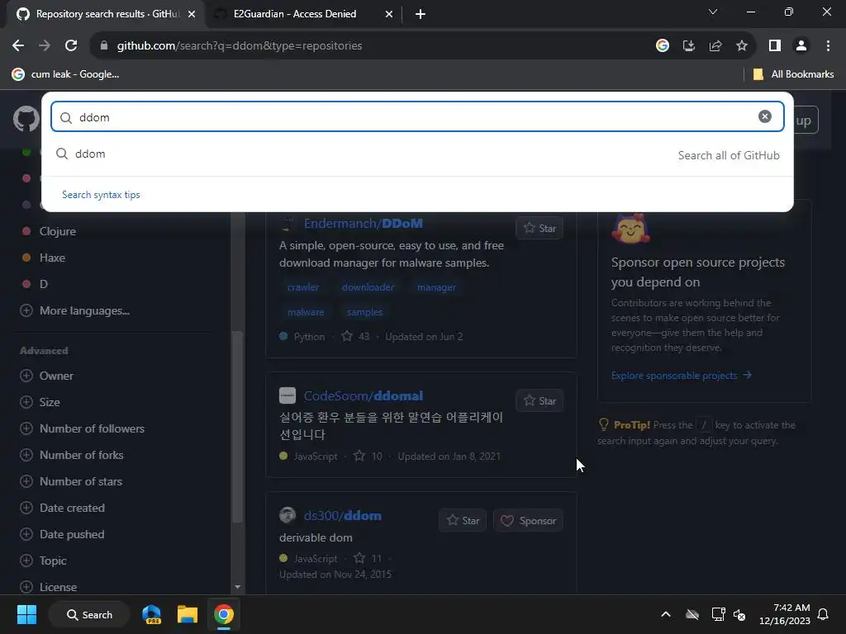The image size is (846, 634).
Task: Expand Number of followers filter
Action: 82,428
